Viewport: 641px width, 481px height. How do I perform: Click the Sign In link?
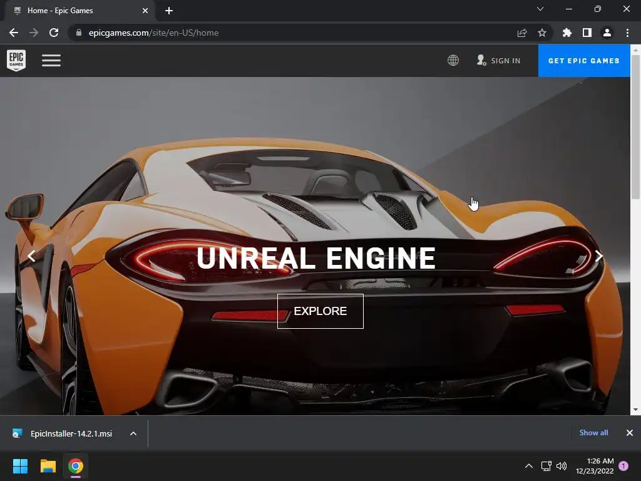point(499,61)
